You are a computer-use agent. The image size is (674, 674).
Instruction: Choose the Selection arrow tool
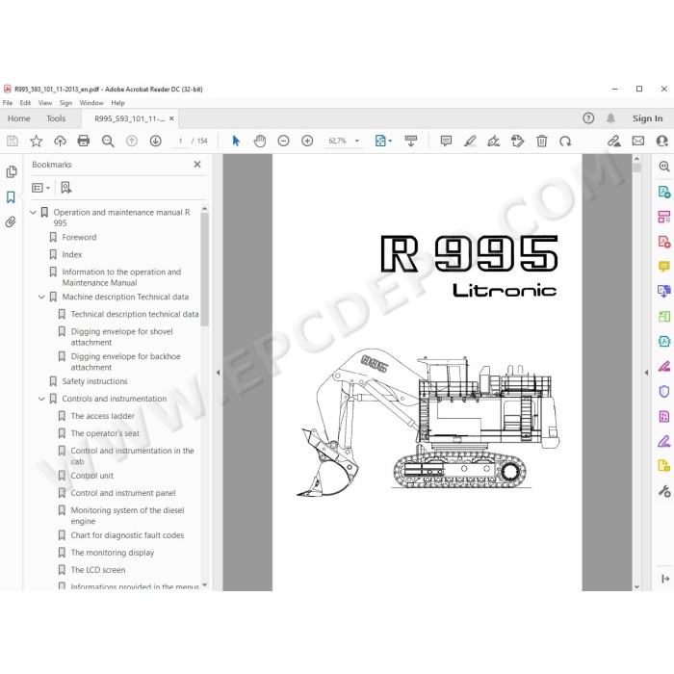tap(236, 141)
